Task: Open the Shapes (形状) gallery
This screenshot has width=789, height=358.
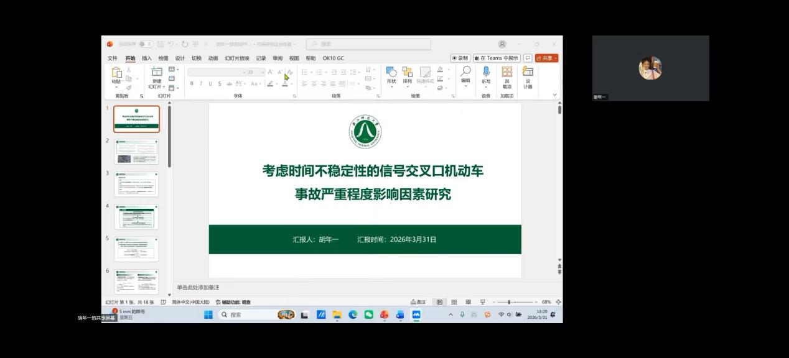Action: pyautogui.click(x=391, y=72)
